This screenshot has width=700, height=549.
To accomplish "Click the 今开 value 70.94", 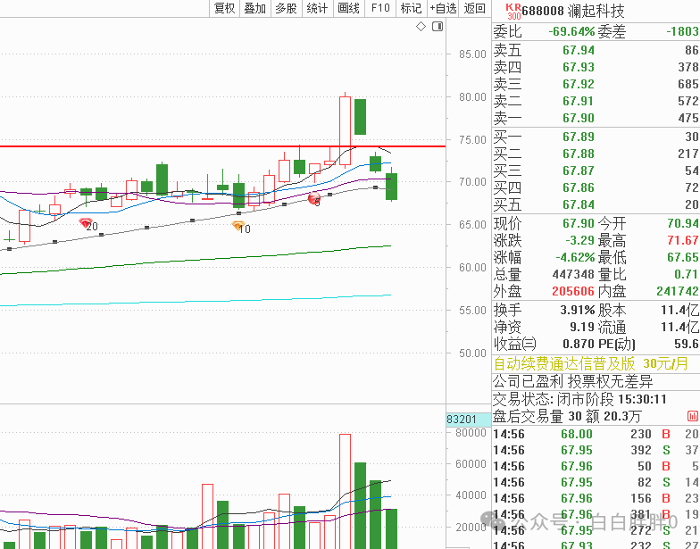I will click(x=683, y=223).
